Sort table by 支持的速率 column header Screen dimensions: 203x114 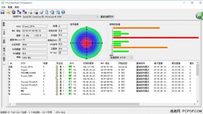(x=88, y=63)
